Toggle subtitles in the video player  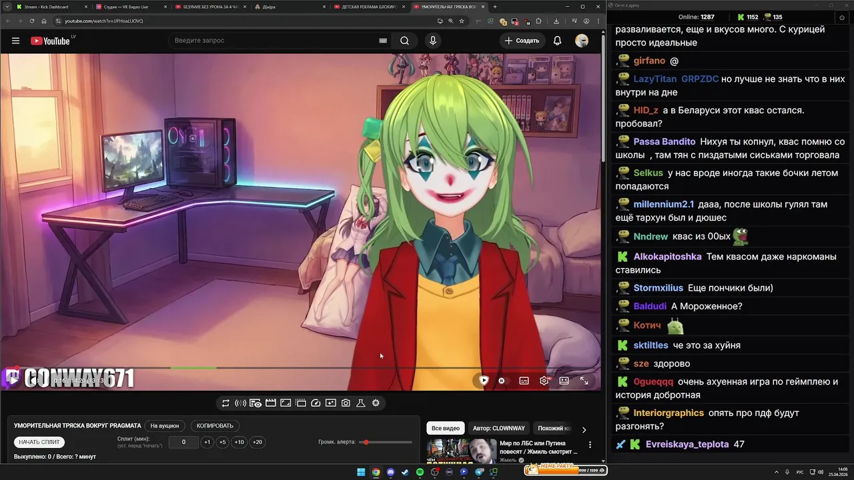click(x=524, y=381)
